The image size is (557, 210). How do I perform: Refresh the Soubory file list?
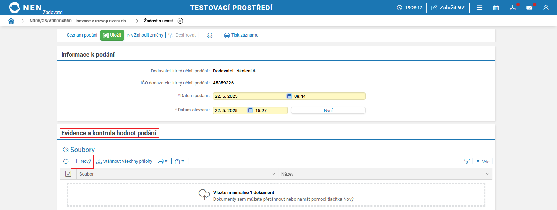click(65, 161)
